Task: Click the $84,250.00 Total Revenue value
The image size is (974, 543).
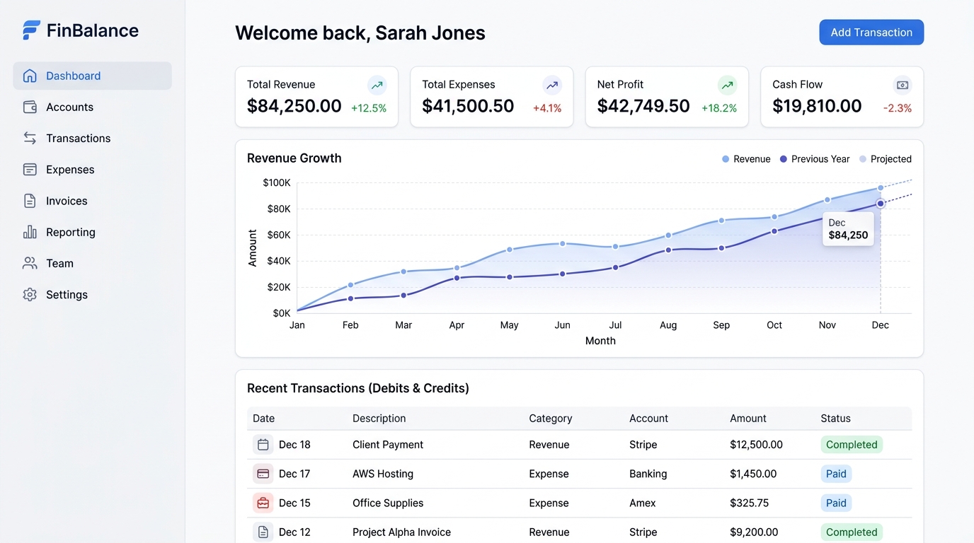Action: tap(294, 106)
